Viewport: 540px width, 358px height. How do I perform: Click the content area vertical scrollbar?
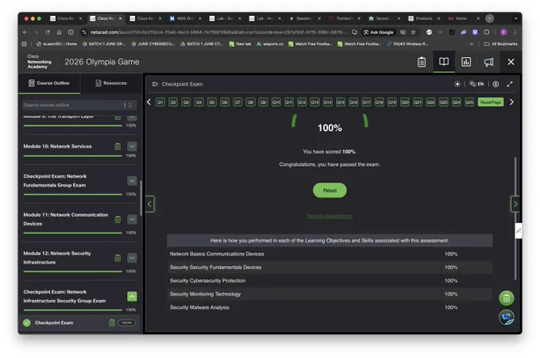pos(515,218)
